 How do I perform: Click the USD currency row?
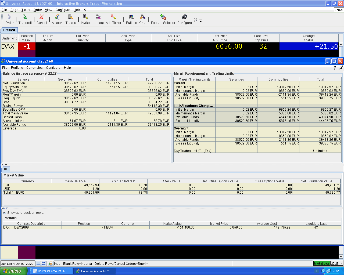172,189
